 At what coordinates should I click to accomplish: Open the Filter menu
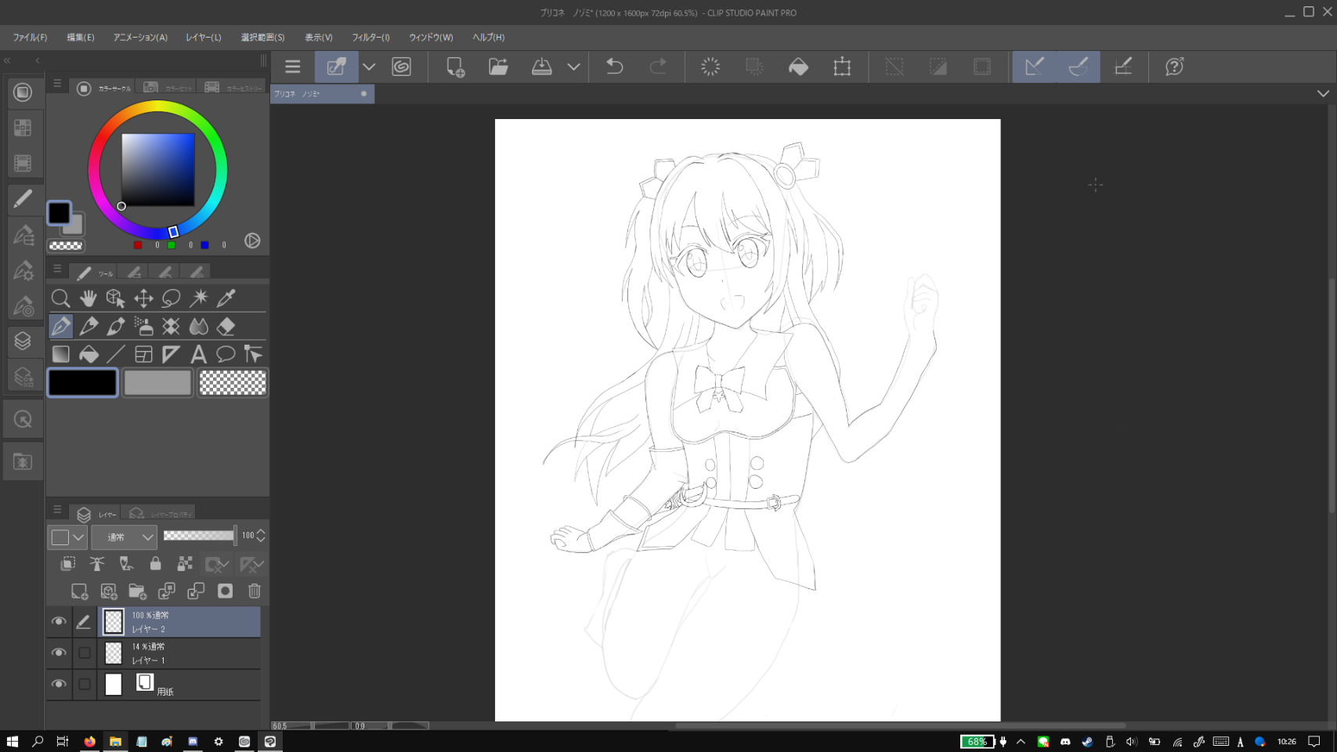click(370, 38)
